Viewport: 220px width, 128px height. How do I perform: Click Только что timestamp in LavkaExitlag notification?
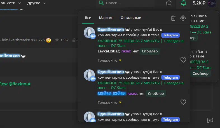coord(107,60)
